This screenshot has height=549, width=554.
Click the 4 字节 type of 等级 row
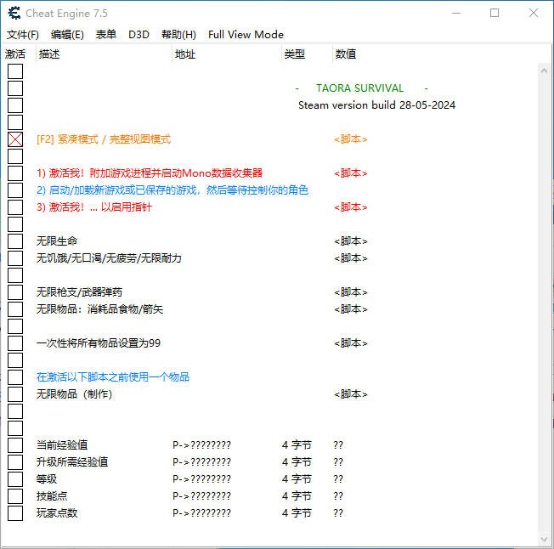coord(297,479)
